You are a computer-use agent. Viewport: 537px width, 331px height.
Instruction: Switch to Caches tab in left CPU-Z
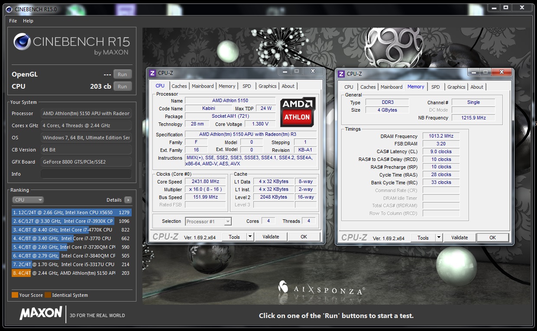179,86
